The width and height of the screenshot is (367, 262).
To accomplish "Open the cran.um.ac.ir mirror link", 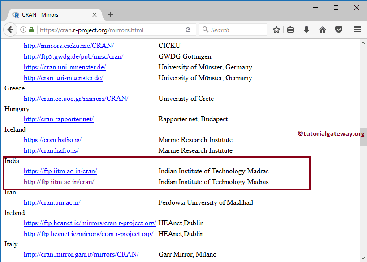I will (52, 202).
